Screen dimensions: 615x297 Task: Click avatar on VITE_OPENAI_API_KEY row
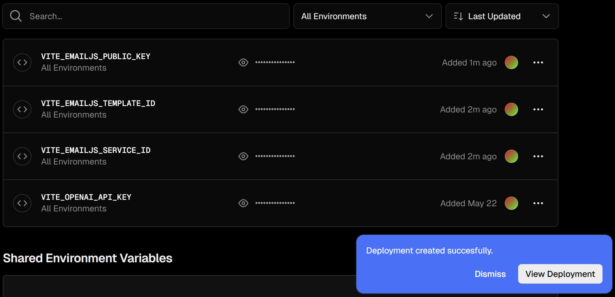511,203
